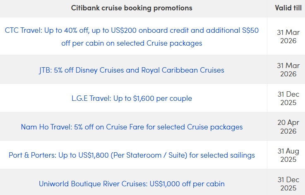Open Nam Ho Travel 5% off Cruise Fare link

132,127
